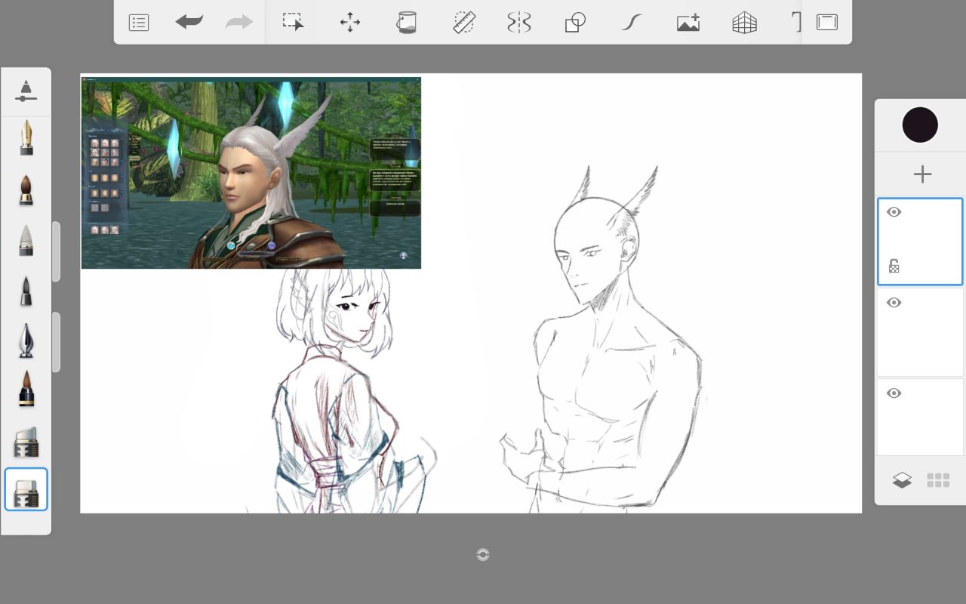Activate the move/transform tool
The image size is (966, 604).
coord(350,22)
